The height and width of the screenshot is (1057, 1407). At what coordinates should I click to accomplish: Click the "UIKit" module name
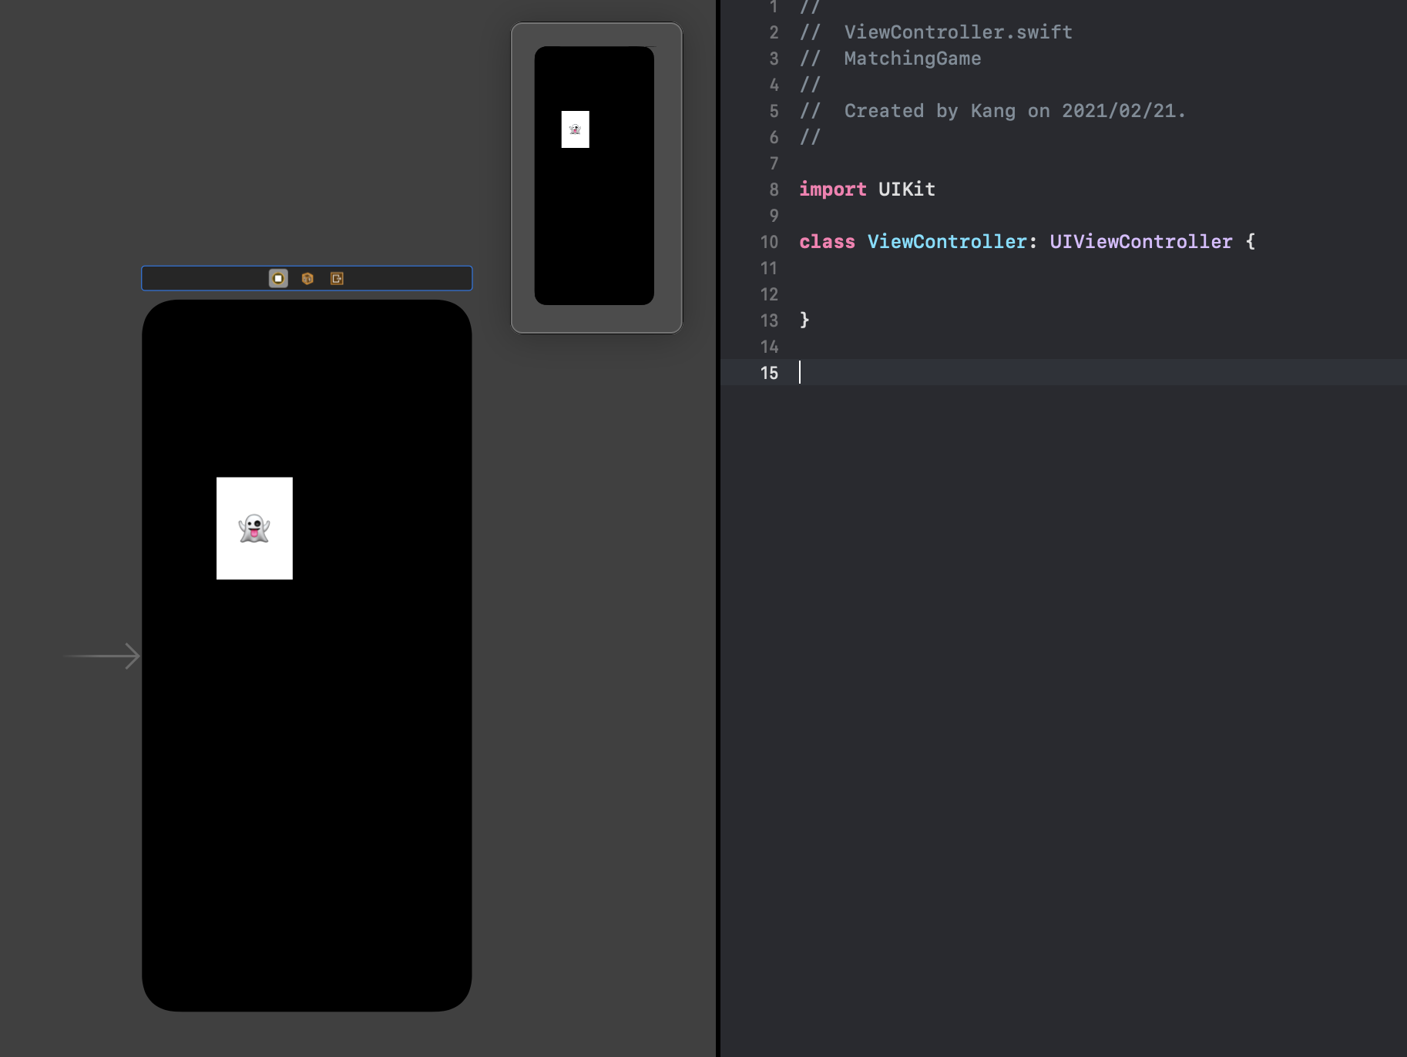(907, 190)
